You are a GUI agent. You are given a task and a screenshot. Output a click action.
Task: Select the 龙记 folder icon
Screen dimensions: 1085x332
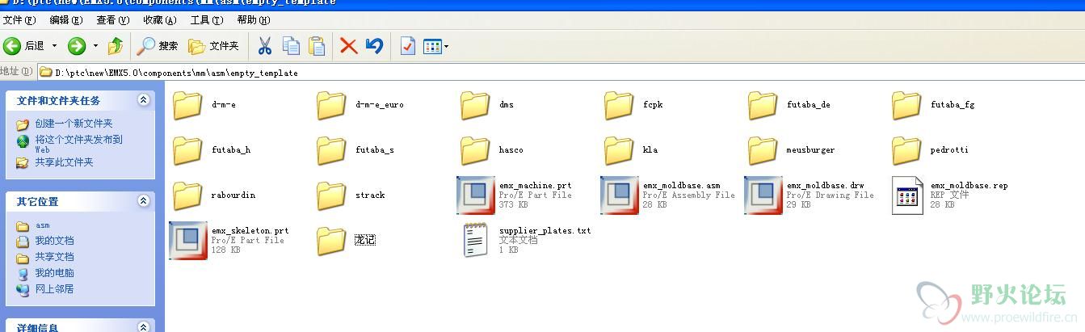331,241
